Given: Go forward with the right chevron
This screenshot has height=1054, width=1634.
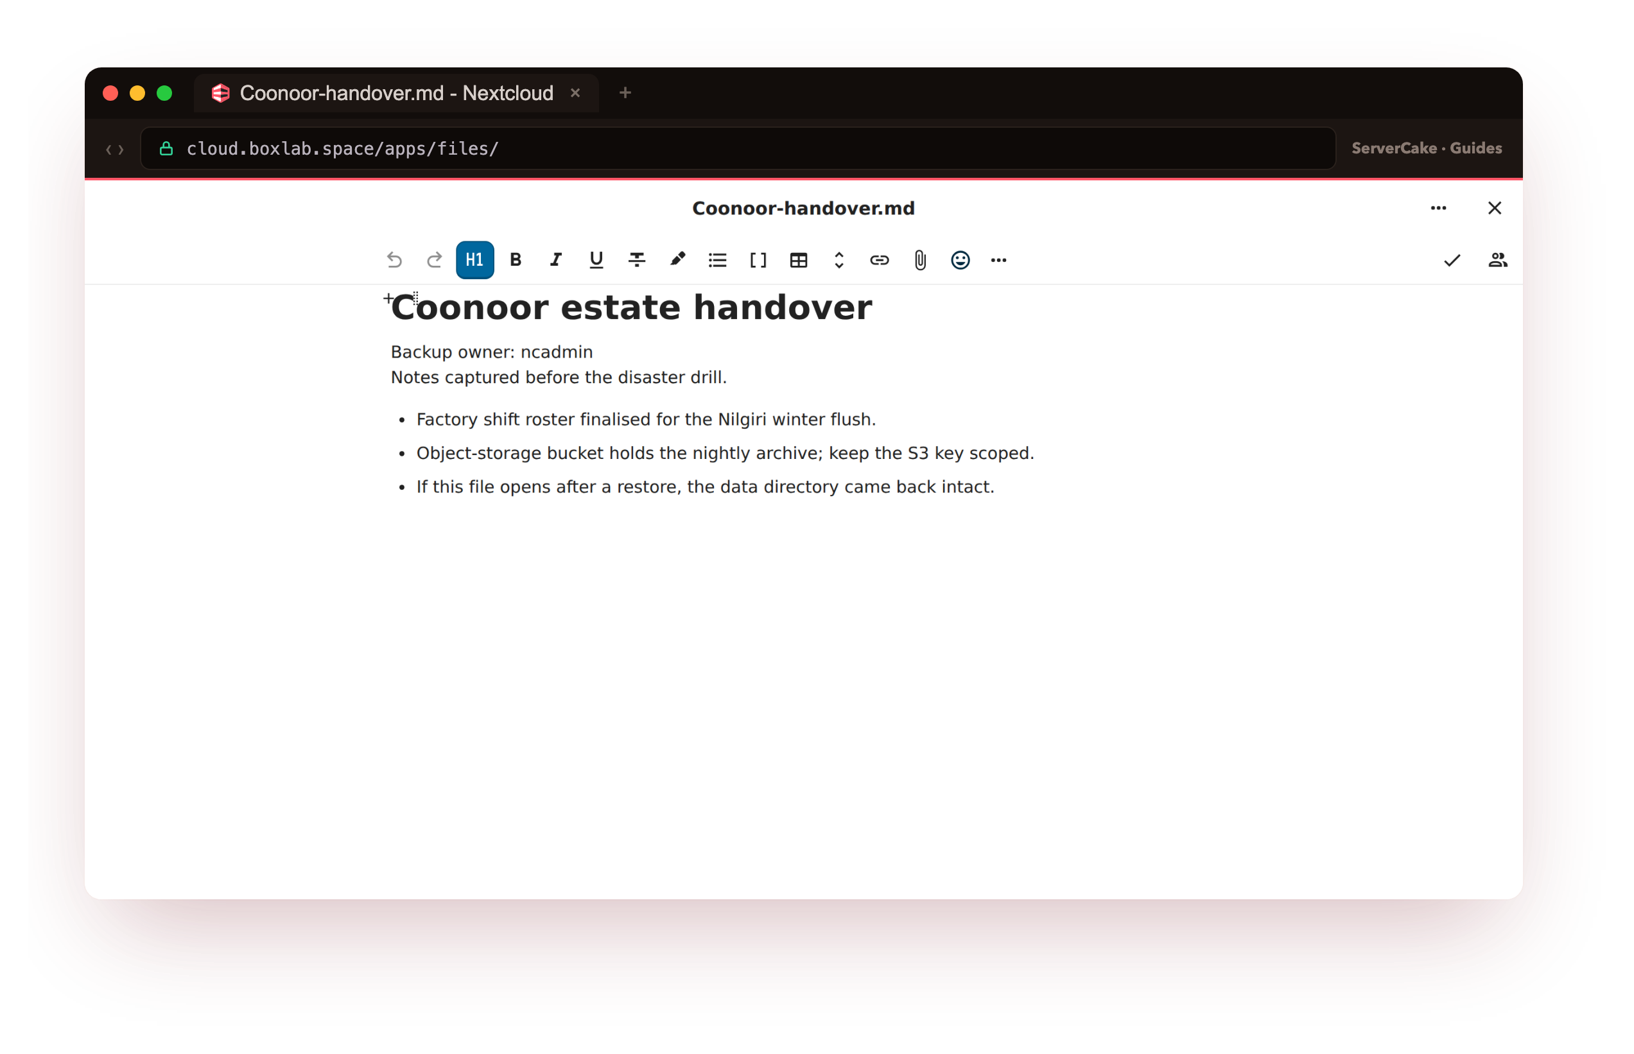Looking at the screenshot, I should 121,149.
